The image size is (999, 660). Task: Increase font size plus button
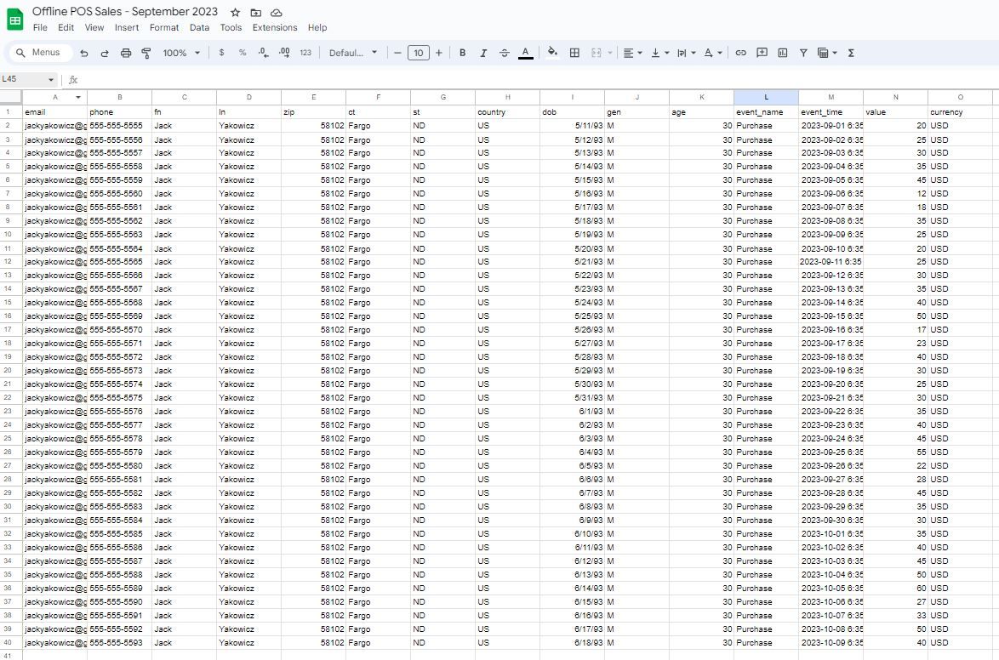(438, 53)
